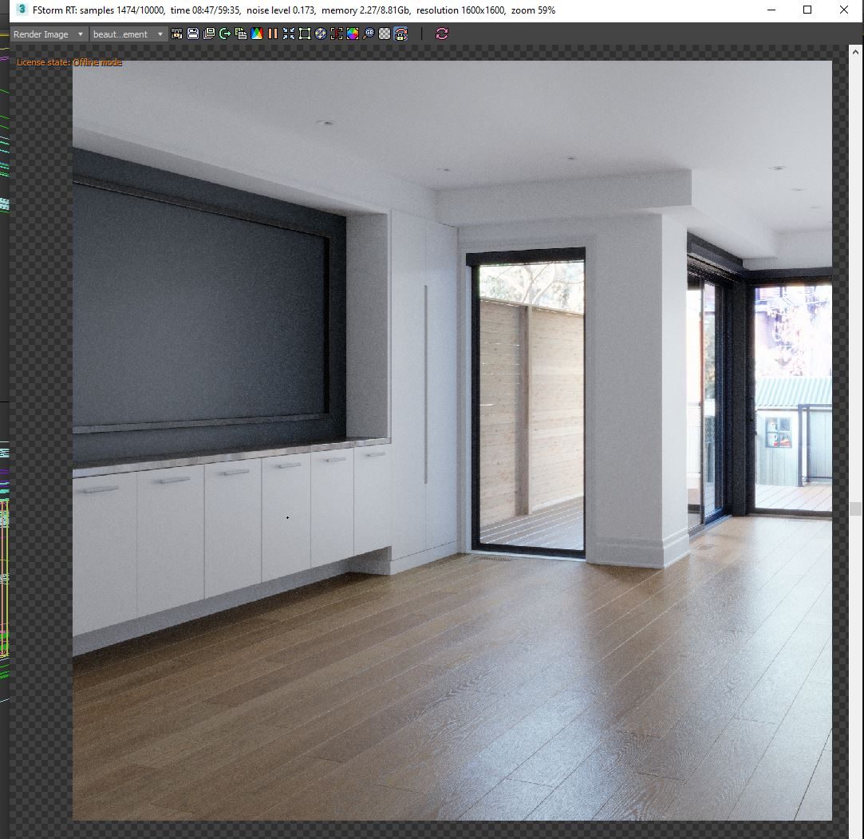The height and width of the screenshot is (839, 864).
Task: Maximize the FStorm RT window
Action: click(x=807, y=10)
